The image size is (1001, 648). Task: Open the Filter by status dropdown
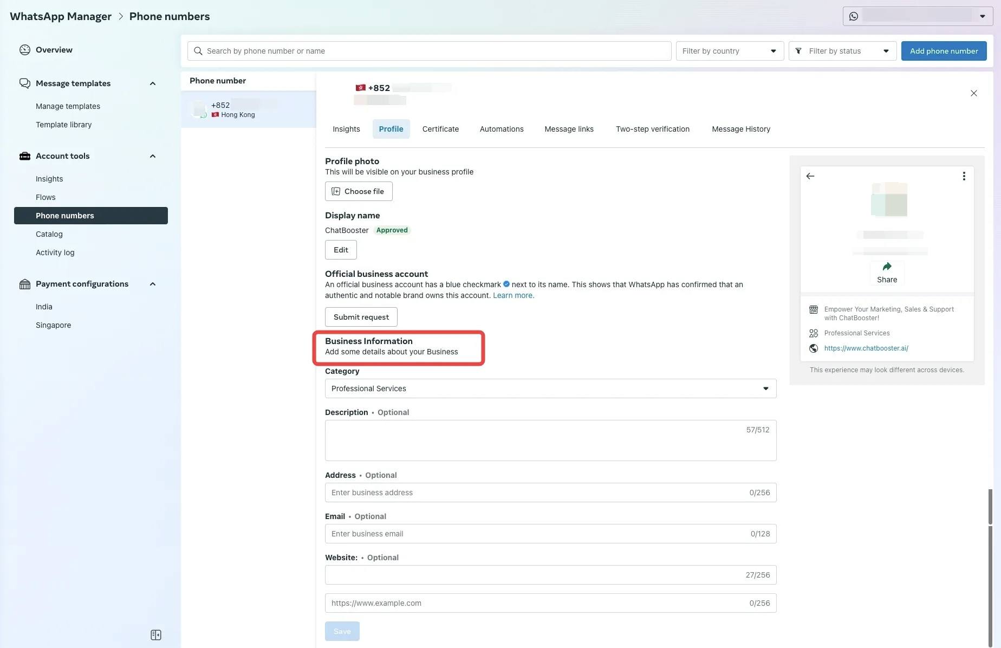(842, 51)
